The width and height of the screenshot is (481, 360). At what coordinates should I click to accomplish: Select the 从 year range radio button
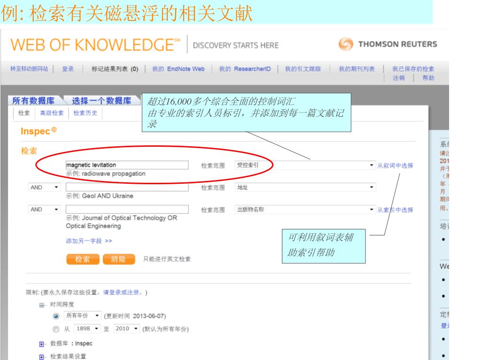coord(56,329)
